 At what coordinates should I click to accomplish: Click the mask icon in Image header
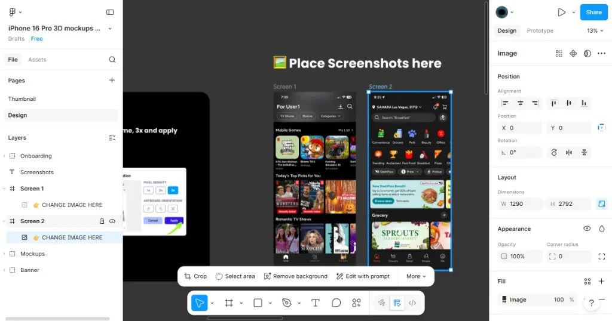pyautogui.click(x=587, y=53)
